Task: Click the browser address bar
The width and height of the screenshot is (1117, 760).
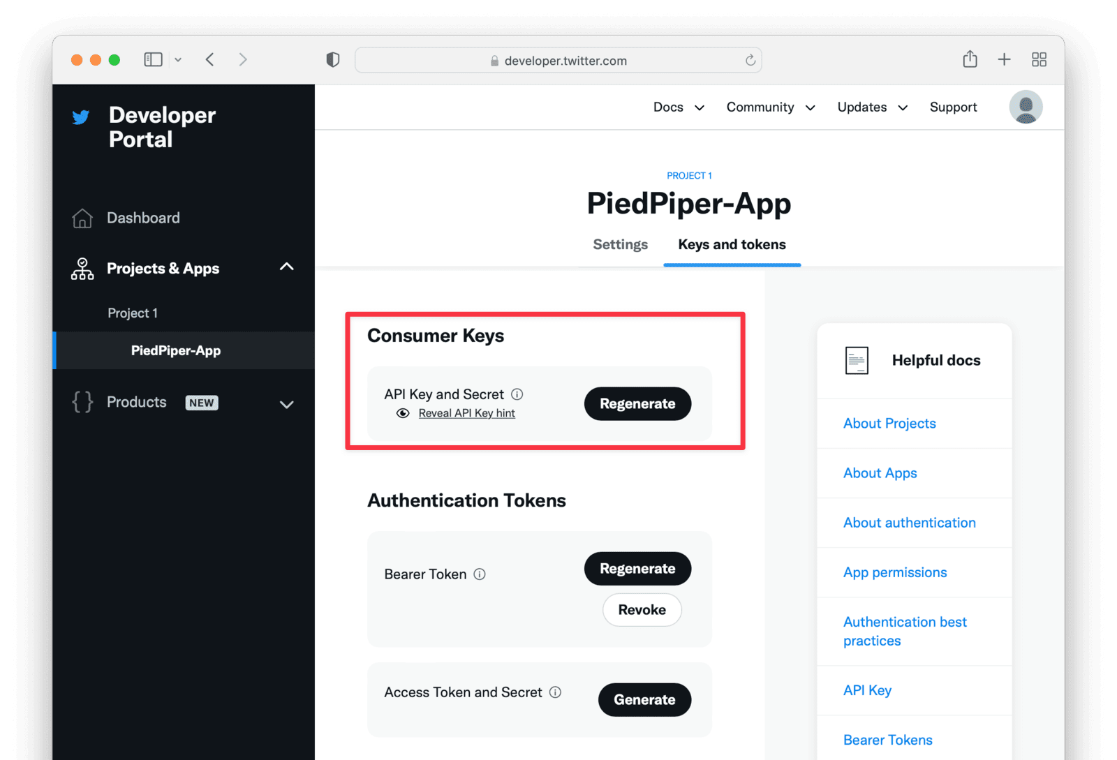Action: pos(558,60)
